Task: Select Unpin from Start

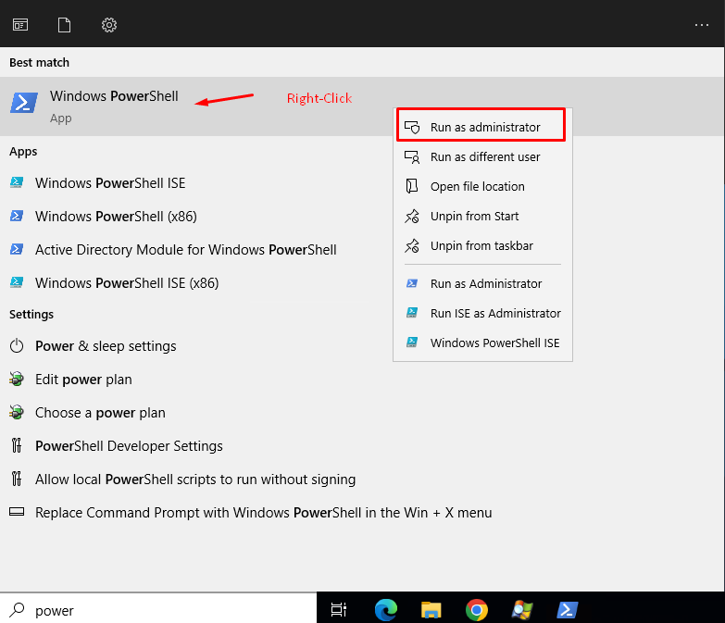Action: [x=474, y=216]
